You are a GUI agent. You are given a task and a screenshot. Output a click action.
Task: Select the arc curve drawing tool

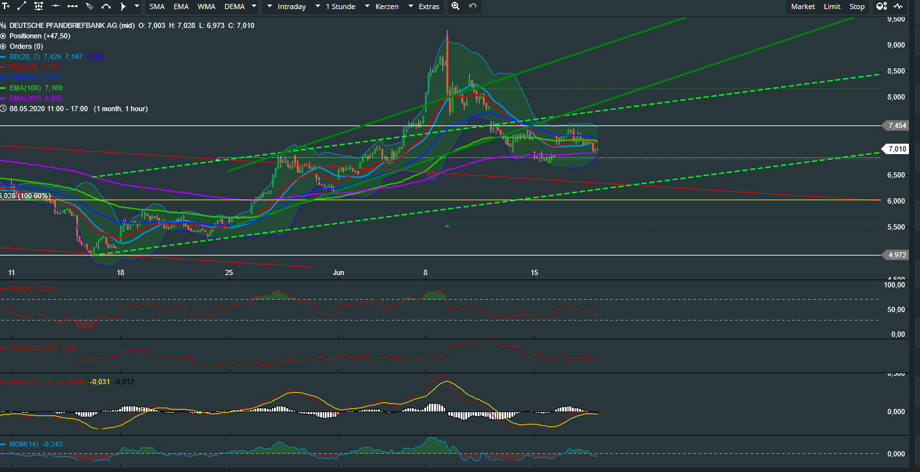pos(106,7)
